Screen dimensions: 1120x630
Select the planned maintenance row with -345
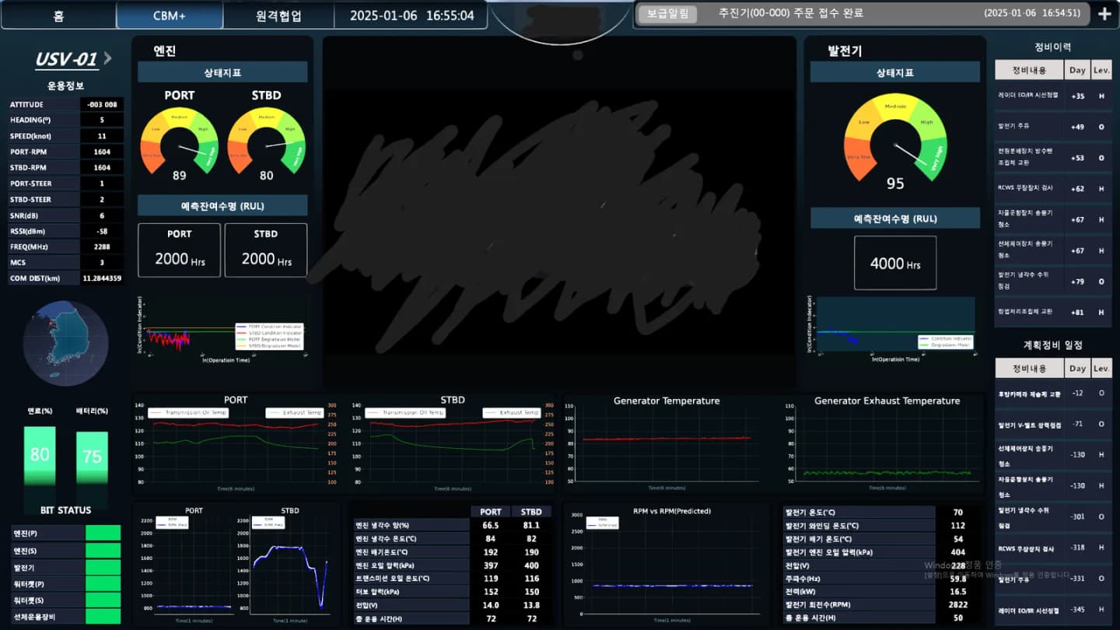point(1054,610)
